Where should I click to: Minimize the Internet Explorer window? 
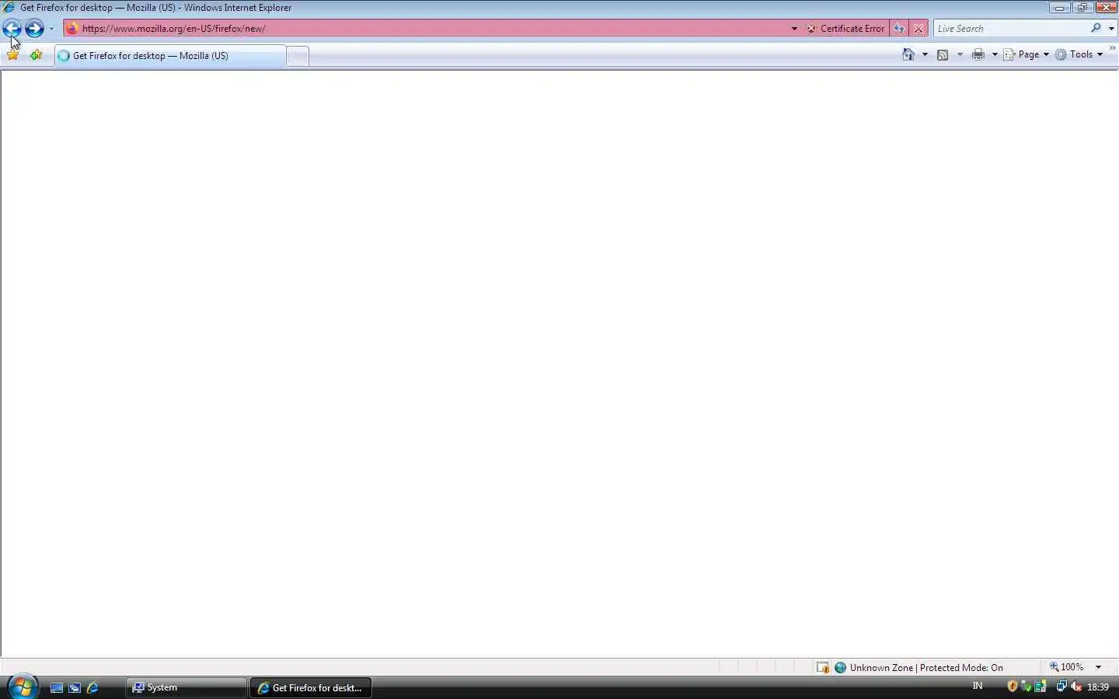point(1059,8)
